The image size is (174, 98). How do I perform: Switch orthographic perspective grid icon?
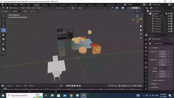(141, 38)
